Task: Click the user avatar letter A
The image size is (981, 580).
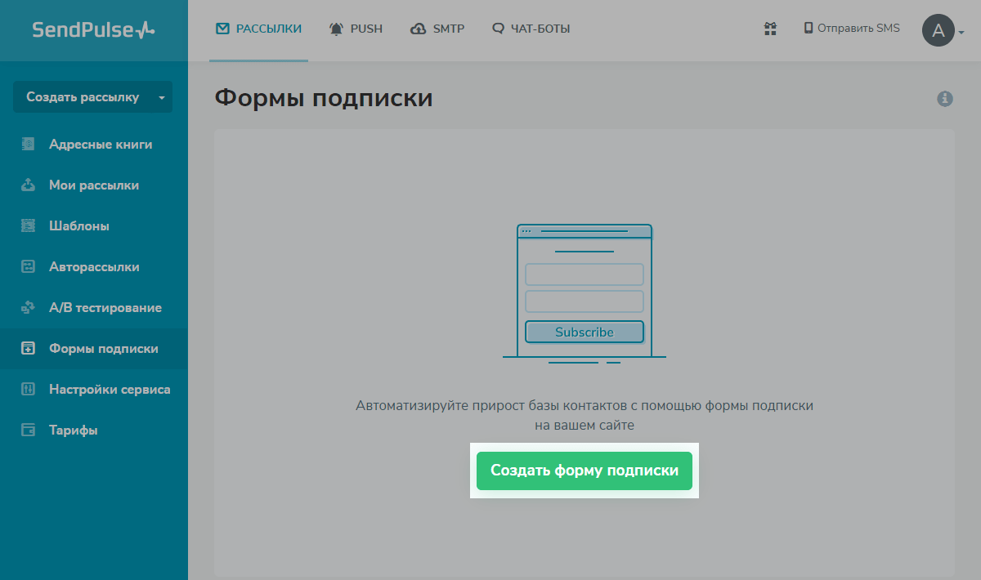Action: click(938, 31)
